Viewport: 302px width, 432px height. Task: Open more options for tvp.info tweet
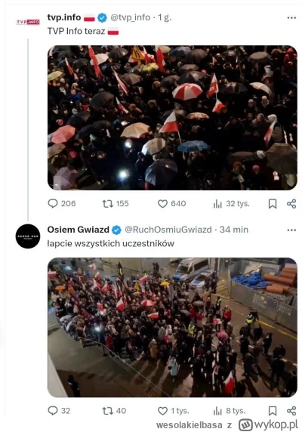pyautogui.click(x=291, y=17)
